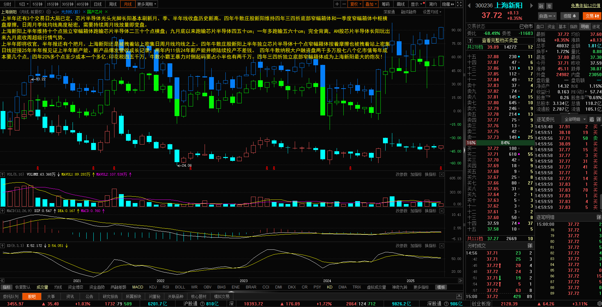This screenshot has height=307, width=602.
Task: Toggle 简约 simple mode
Action: coord(433,4)
